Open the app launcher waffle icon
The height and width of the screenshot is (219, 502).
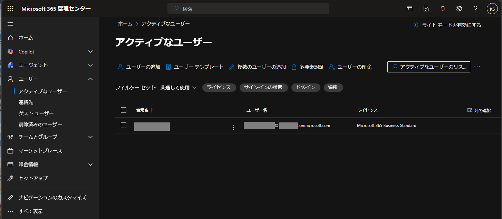coord(10,9)
